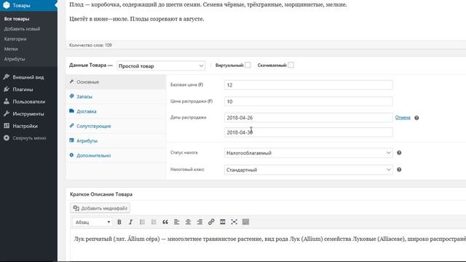Open Метки submenu item
The height and width of the screenshot is (262, 466).
[x=11, y=49]
